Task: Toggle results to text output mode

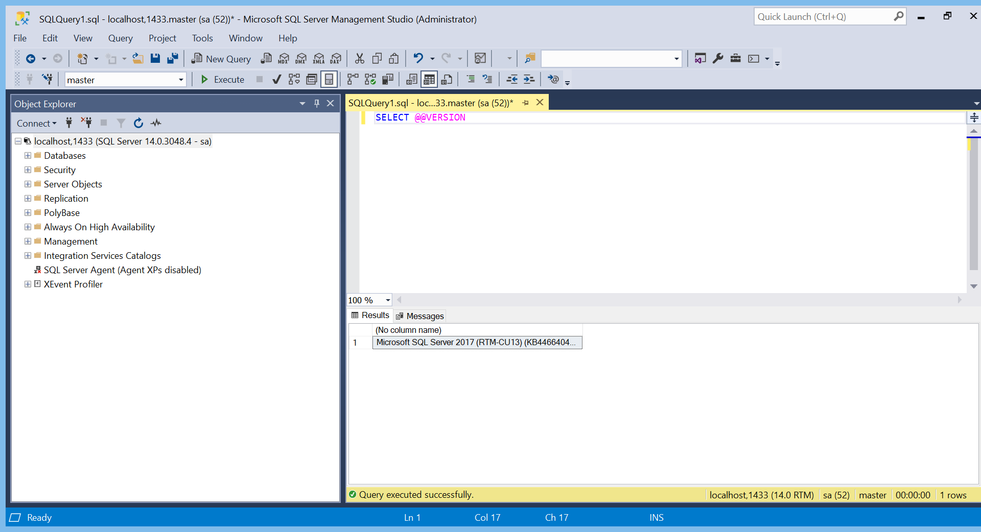Action: tap(411, 79)
